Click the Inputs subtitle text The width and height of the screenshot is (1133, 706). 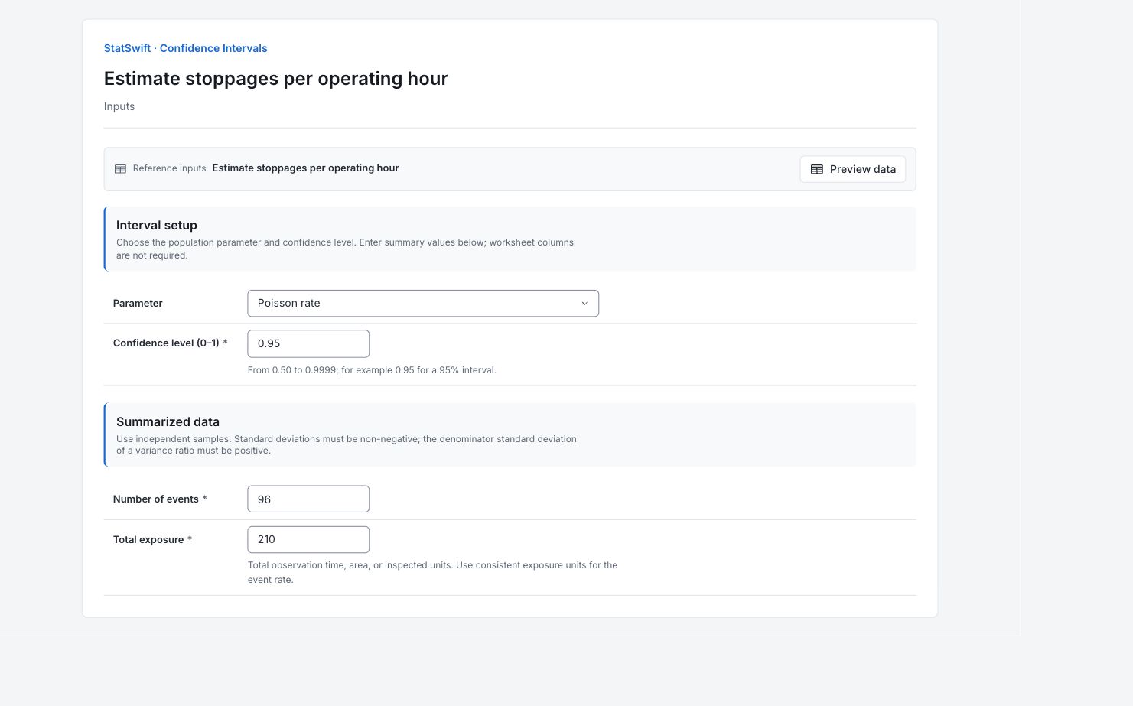coord(119,106)
